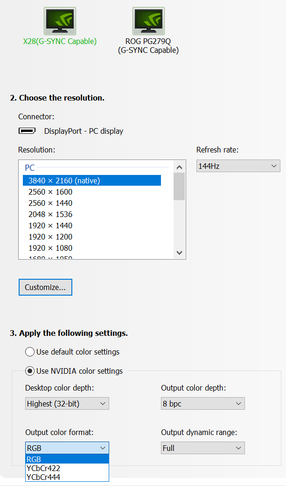Choose YCbCr444 from color format list
Screen dimensions: 286x486
coord(43,477)
